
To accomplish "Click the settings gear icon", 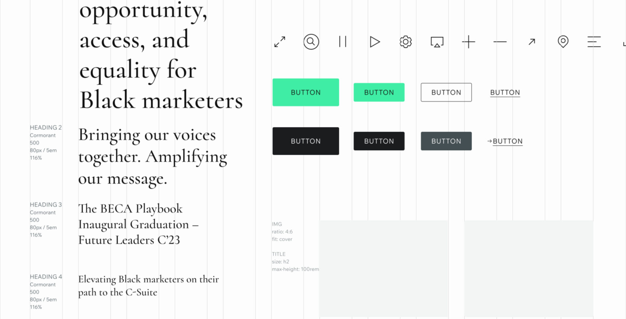I will tap(406, 42).
